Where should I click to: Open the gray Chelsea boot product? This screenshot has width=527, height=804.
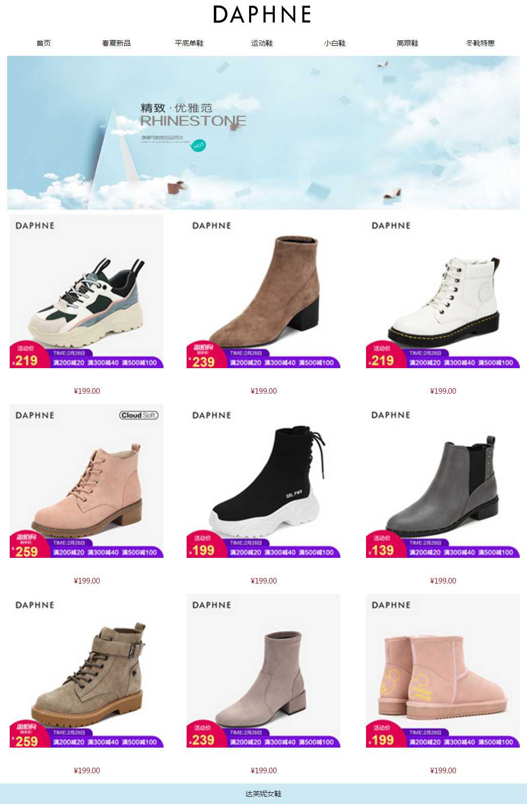pos(443,481)
